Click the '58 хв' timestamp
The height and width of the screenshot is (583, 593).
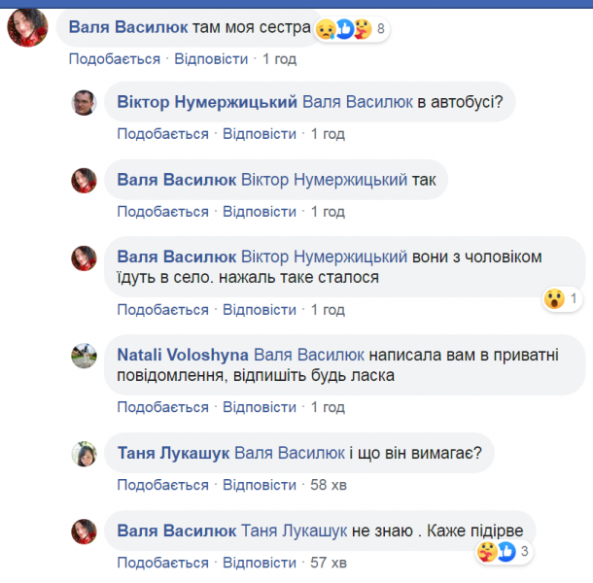(328, 485)
